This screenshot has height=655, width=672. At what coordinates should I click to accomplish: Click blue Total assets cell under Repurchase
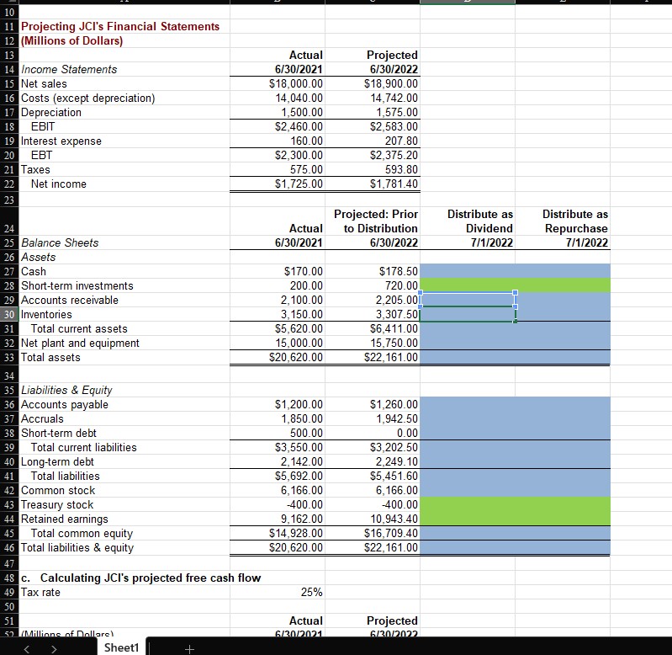(x=563, y=357)
